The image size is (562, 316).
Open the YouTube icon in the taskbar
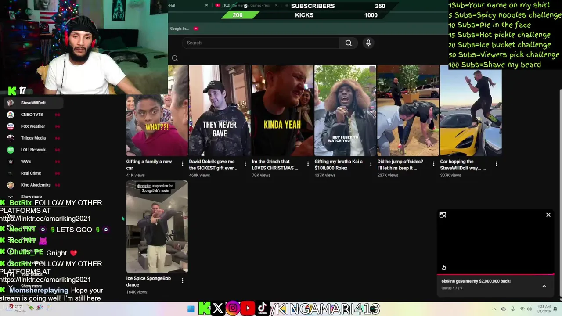[248, 309]
